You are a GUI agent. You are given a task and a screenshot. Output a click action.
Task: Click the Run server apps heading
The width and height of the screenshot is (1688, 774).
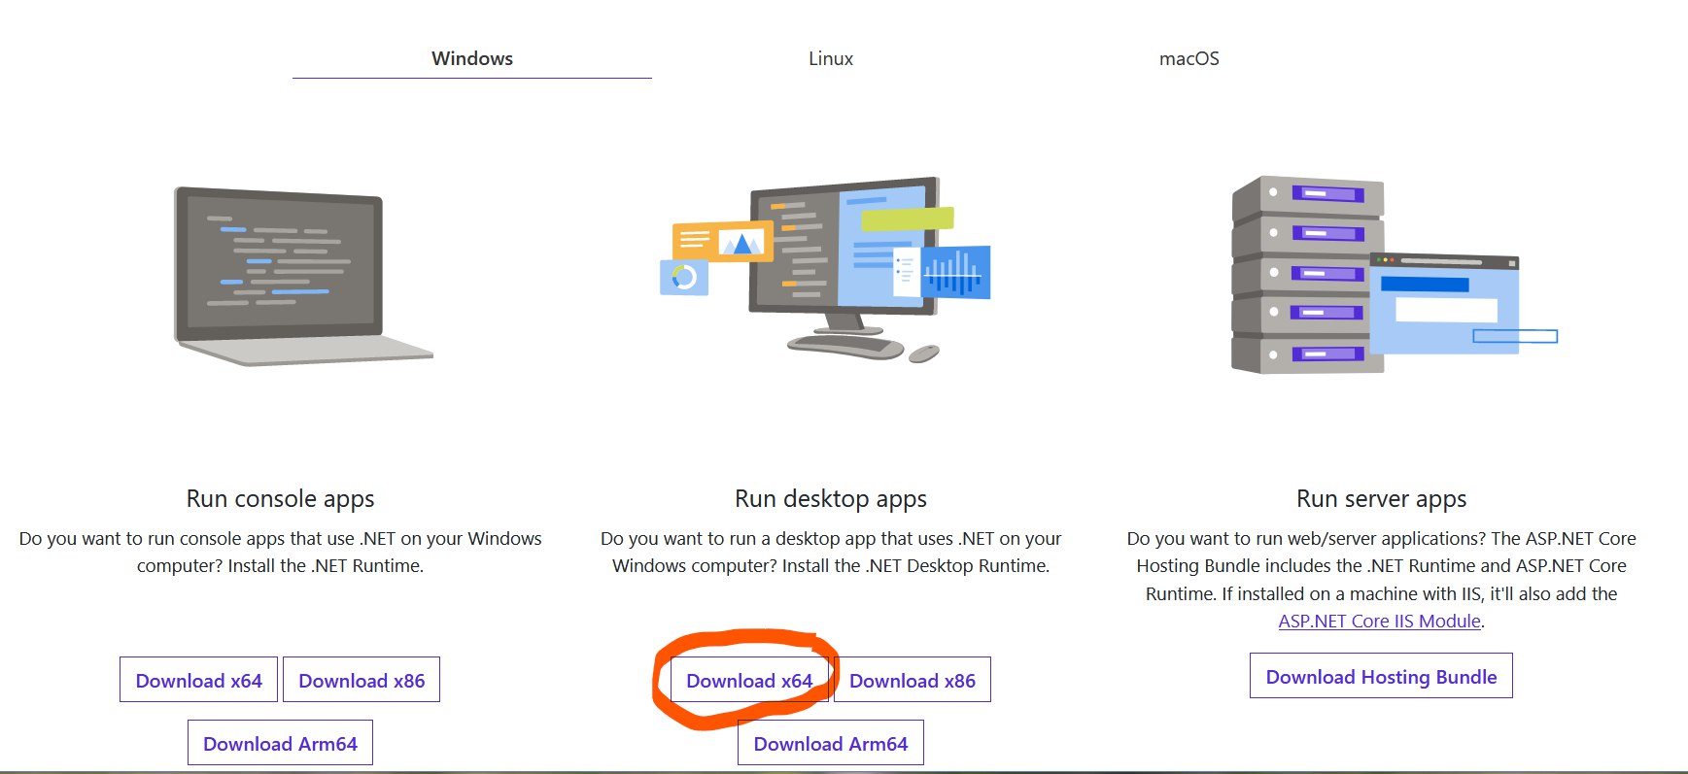click(x=1381, y=498)
